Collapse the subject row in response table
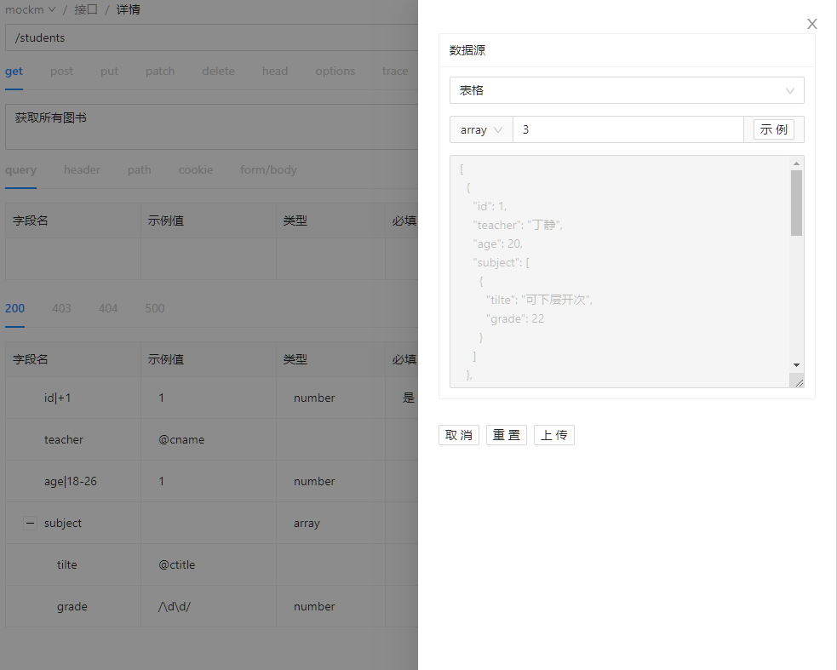This screenshot has height=670, width=837. point(29,524)
